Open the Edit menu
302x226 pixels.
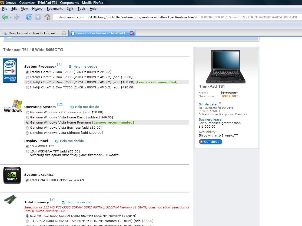(14, 9)
